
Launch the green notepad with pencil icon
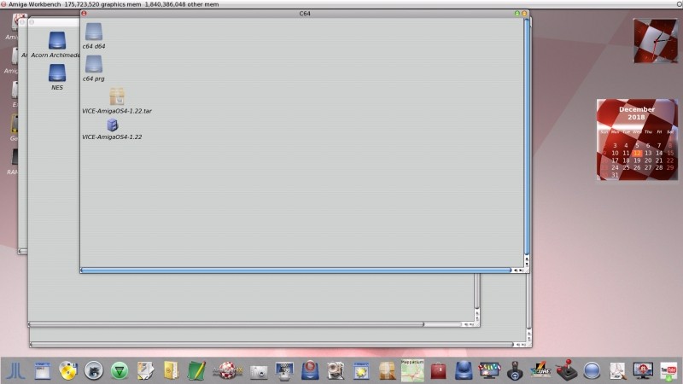click(196, 371)
